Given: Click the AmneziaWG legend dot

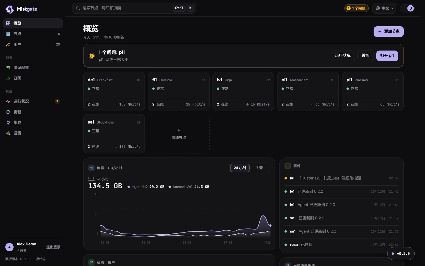Looking at the screenshot, I should [169, 187].
